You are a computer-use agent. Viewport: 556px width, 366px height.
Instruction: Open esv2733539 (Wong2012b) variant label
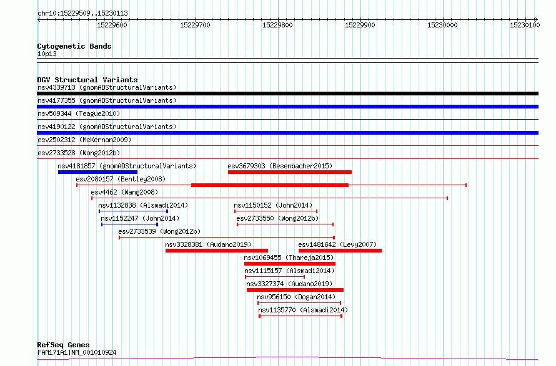tap(159, 231)
